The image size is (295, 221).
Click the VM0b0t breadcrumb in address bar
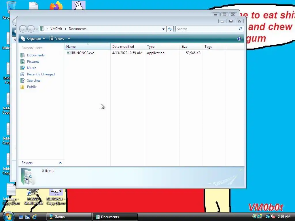click(x=56, y=29)
